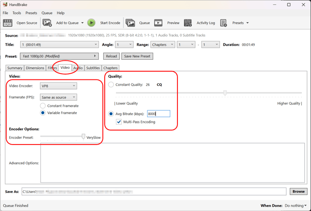Toggle Multi-Pass Encoding checkbox

coord(119,122)
